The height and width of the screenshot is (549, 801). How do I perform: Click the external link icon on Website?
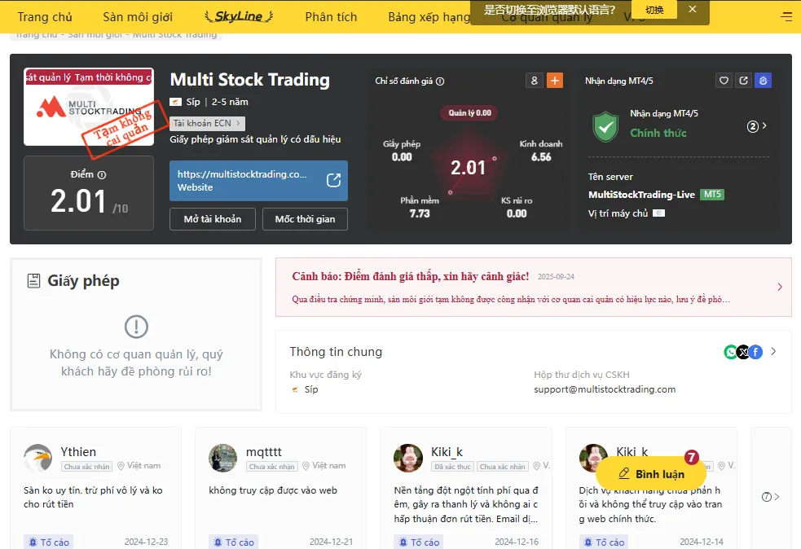point(333,180)
